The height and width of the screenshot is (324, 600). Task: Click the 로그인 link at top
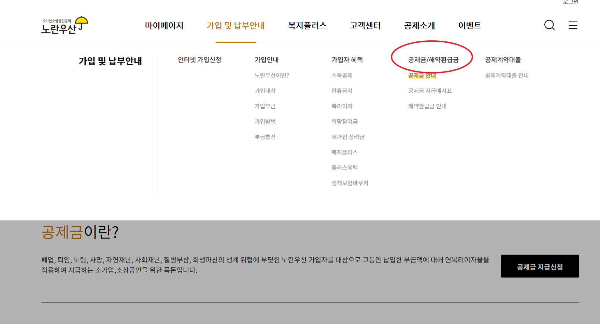(571, 2)
